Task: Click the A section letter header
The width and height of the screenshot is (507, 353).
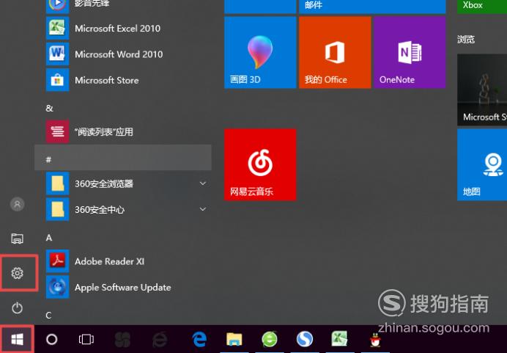Action: coord(49,238)
